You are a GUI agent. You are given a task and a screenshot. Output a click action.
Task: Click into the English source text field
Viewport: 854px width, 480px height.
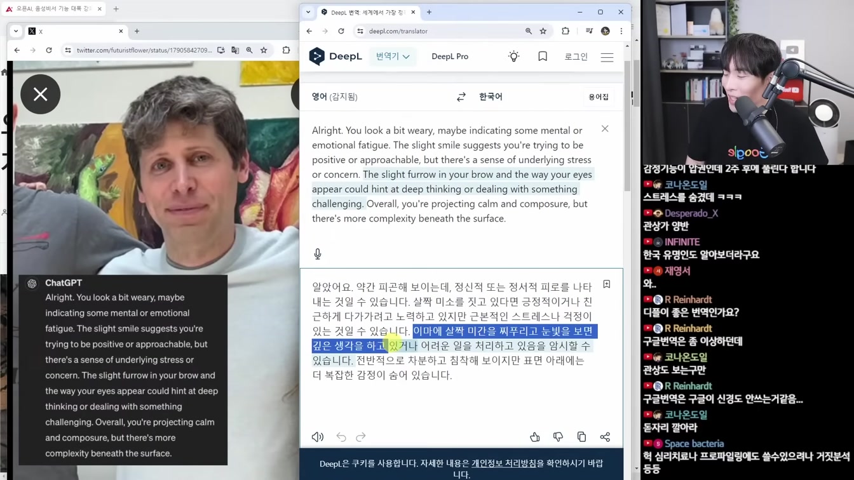click(452, 175)
